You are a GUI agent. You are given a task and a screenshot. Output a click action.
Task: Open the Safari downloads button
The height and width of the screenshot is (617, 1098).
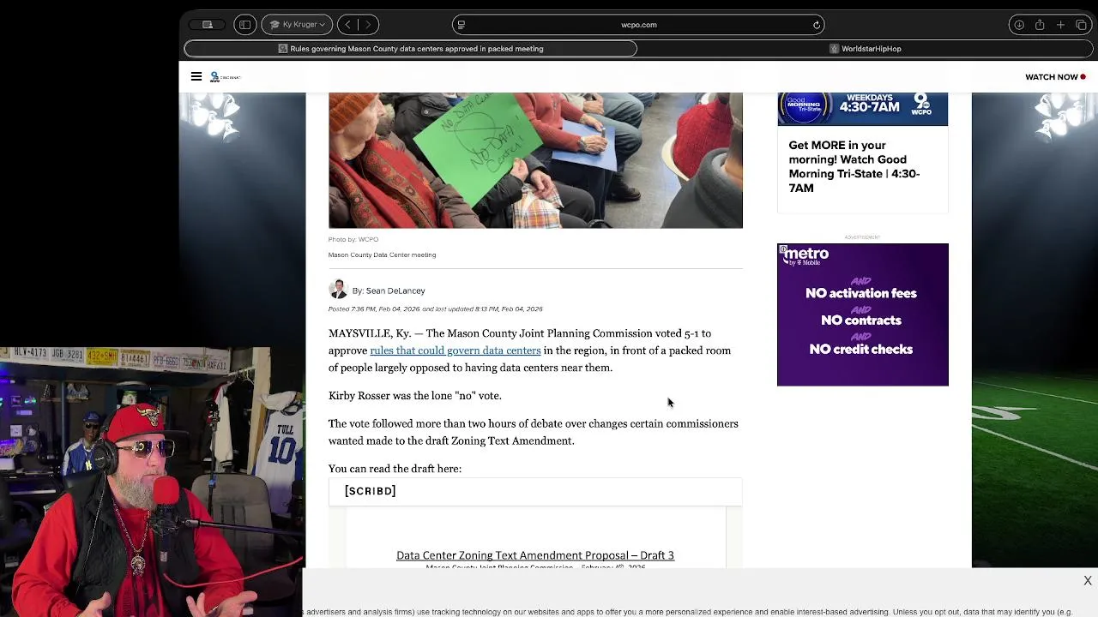point(1019,25)
